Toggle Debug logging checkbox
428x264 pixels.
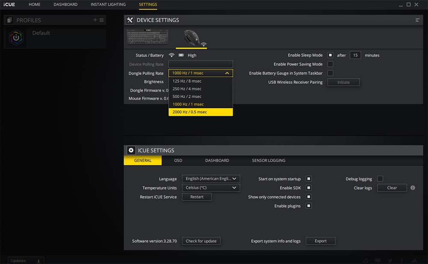click(x=380, y=179)
